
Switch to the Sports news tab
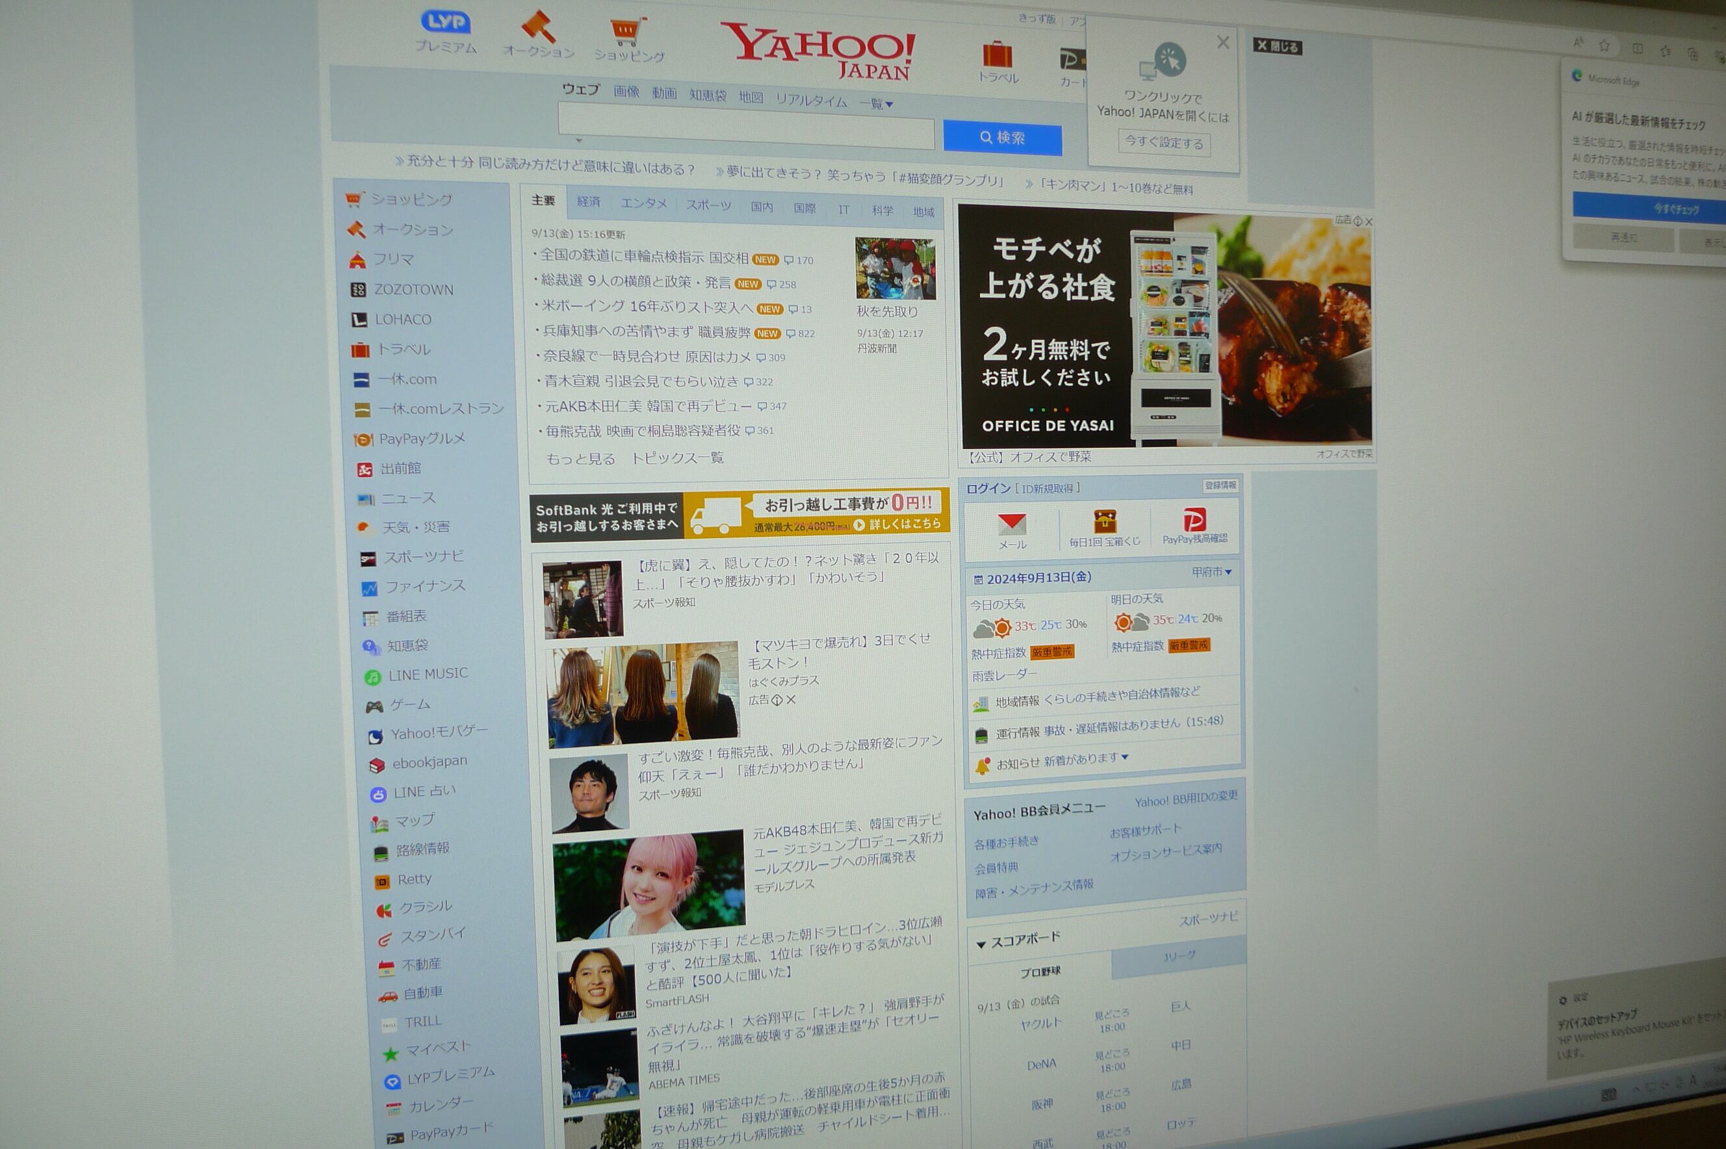click(708, 206)
